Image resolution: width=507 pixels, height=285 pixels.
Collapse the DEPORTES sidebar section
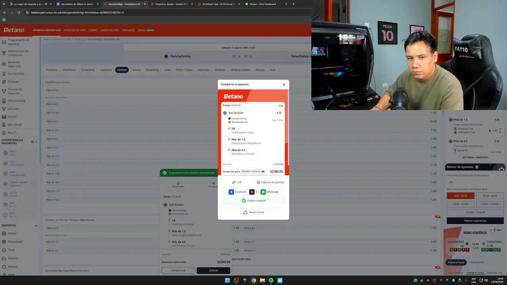[36, 226]
